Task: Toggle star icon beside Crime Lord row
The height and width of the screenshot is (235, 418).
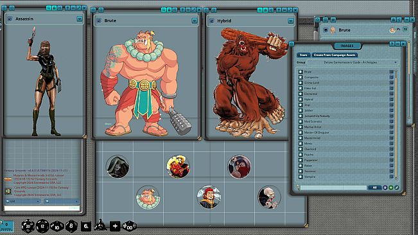Action: (300, 83)
